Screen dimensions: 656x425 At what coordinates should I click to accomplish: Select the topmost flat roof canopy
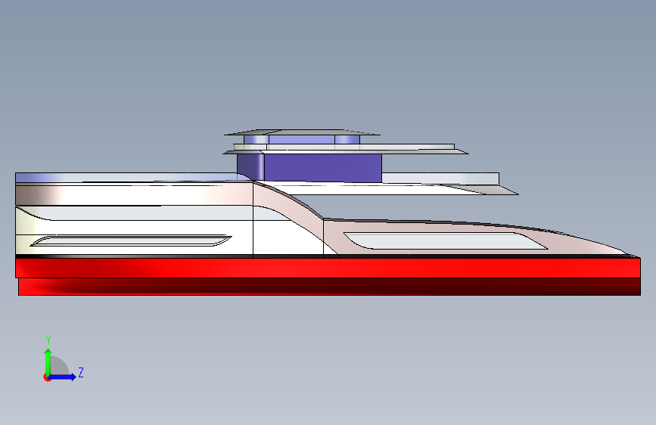[302, 132]
